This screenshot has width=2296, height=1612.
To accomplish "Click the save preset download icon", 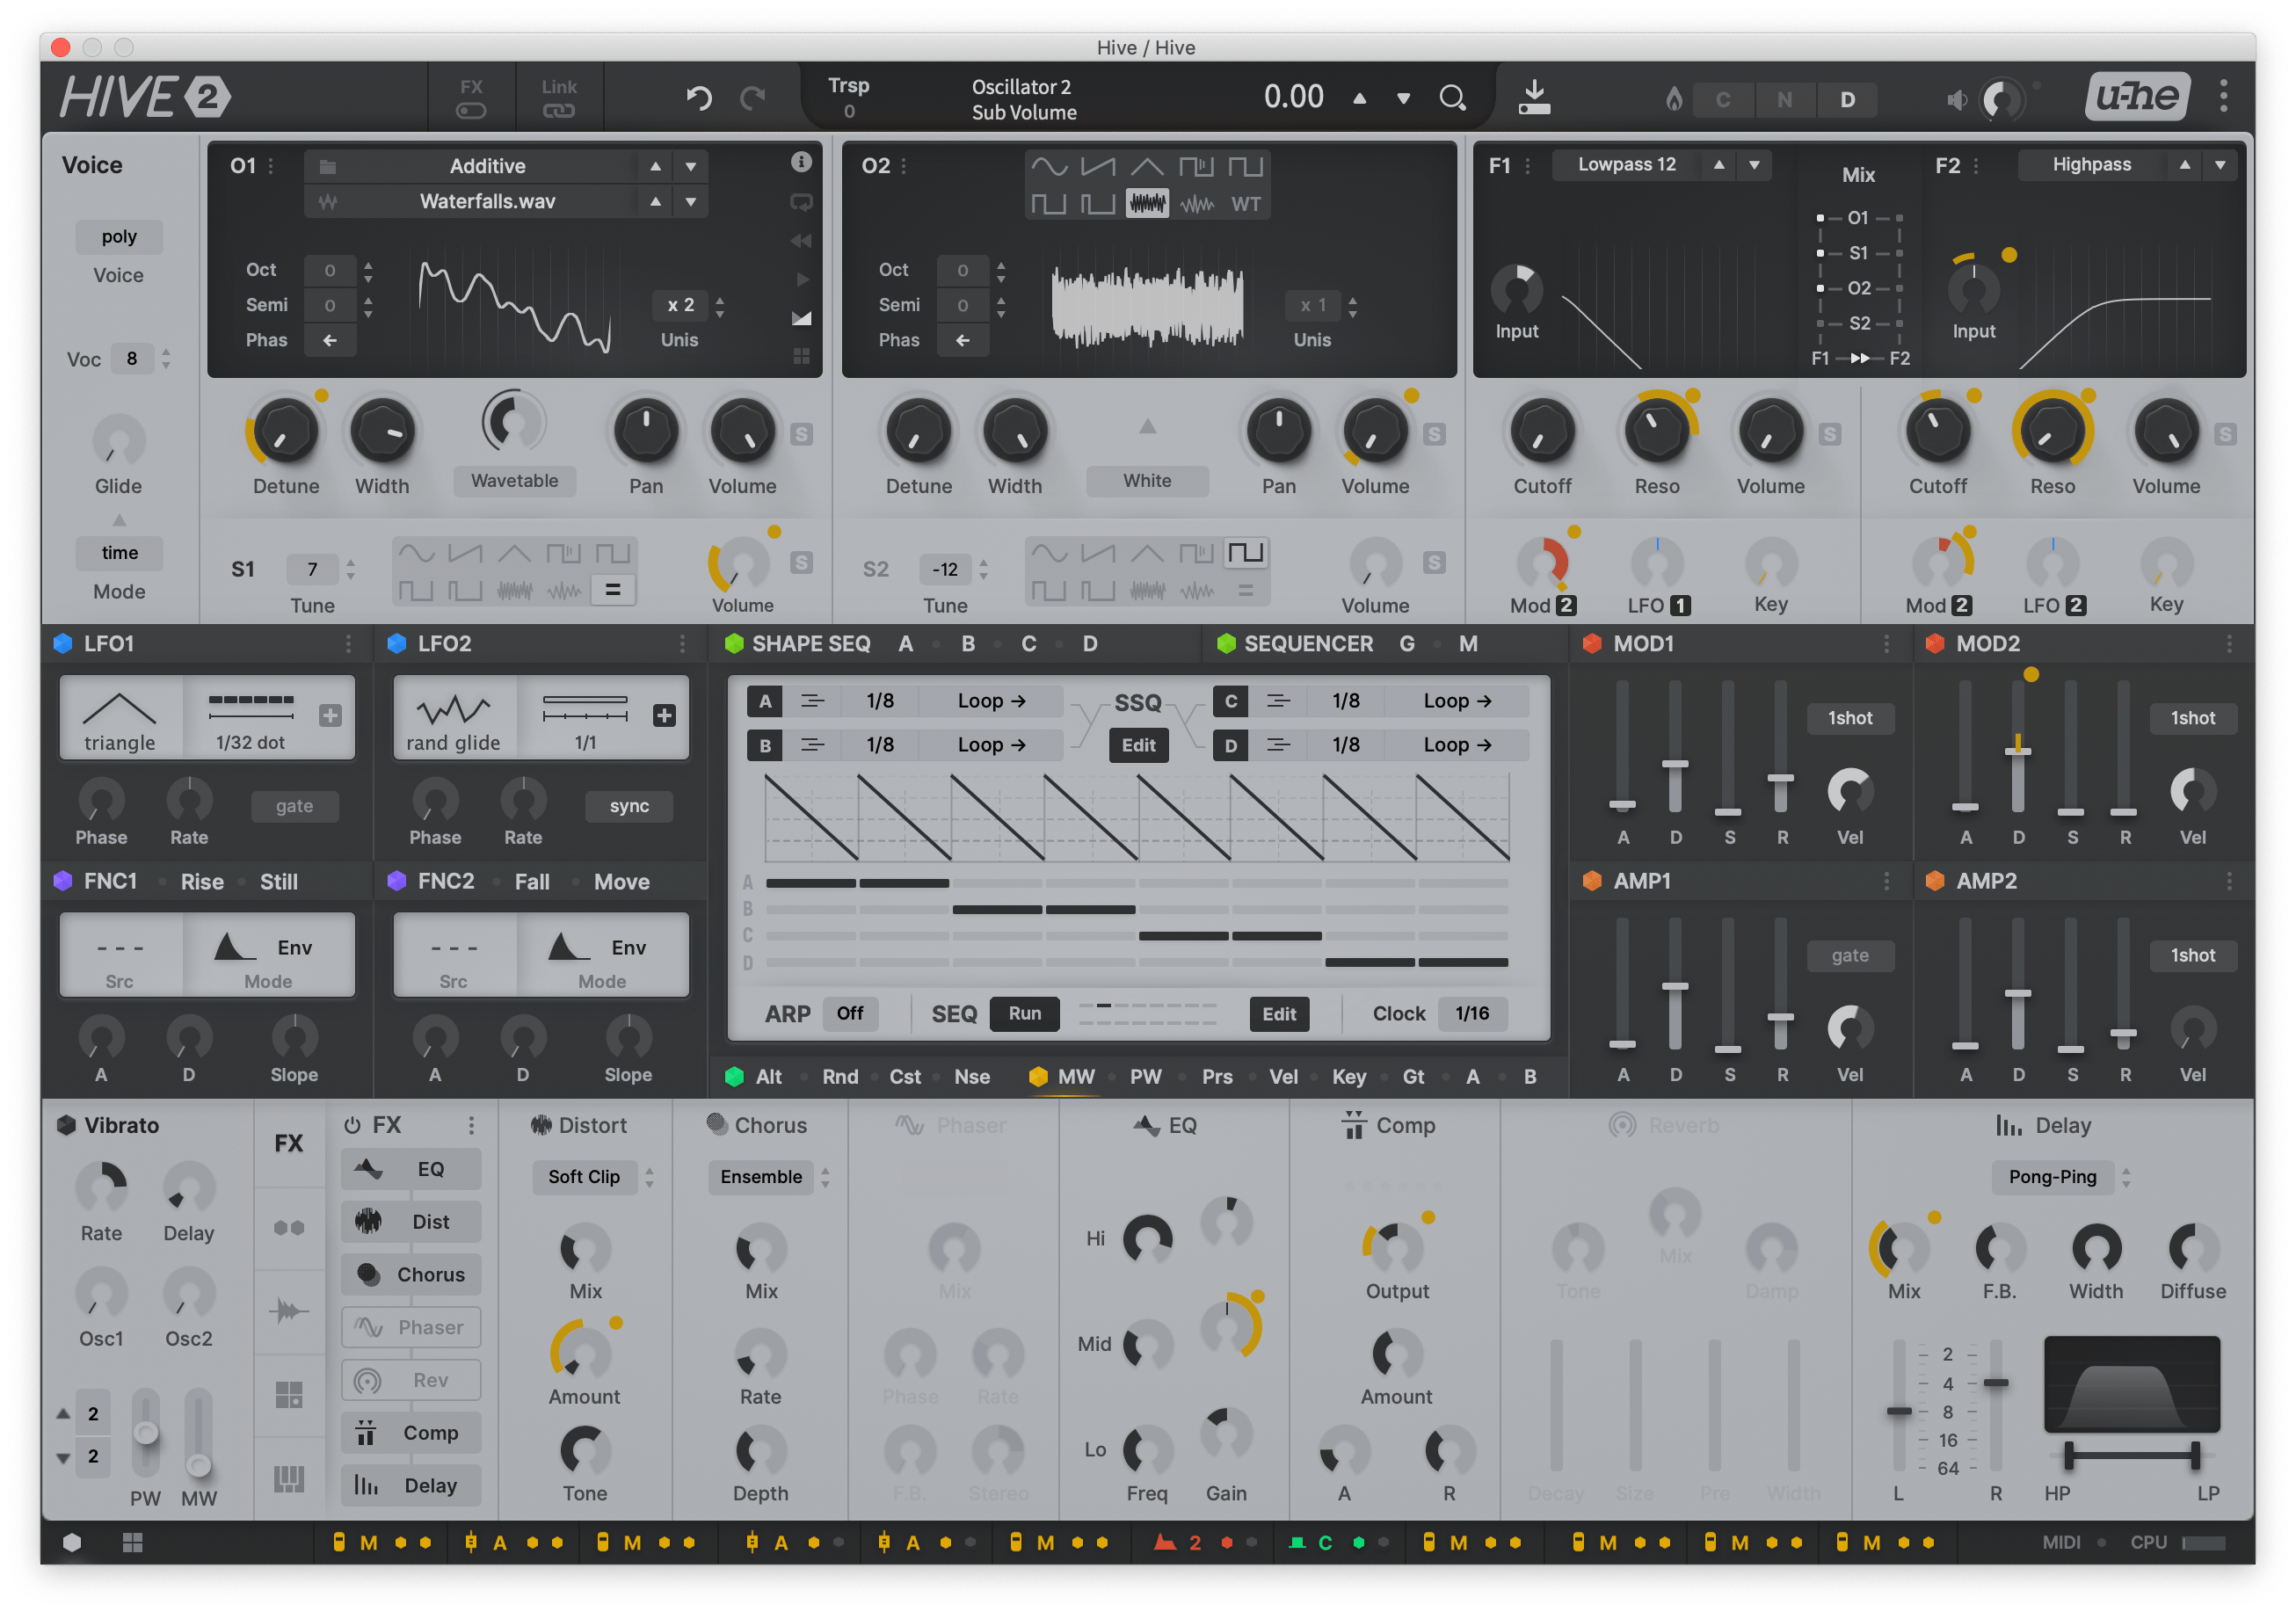I will [1534, 97].
